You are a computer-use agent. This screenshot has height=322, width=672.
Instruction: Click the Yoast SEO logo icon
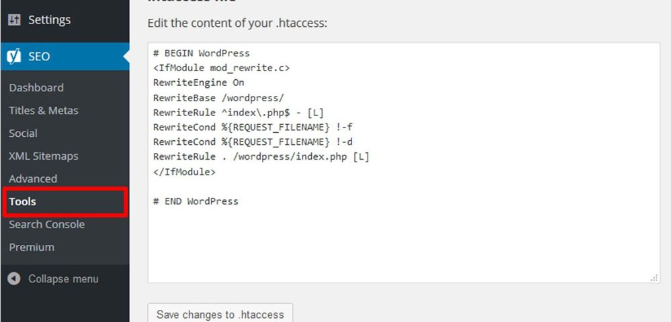(14, 56)
